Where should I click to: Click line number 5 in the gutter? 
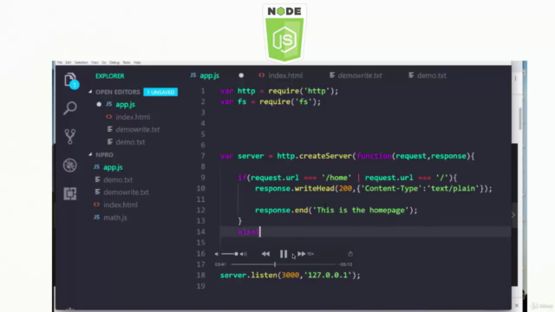[203, 134]
